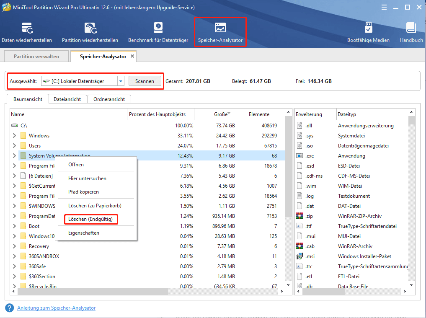Screen dimensions: 426x318
Task: Open Eigenschaften from context menu
Action: pos(96,233)
